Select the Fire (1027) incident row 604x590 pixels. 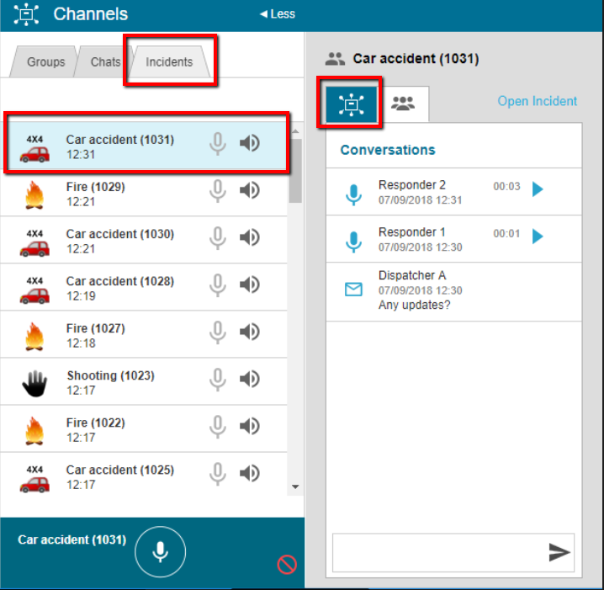[126, 336]
